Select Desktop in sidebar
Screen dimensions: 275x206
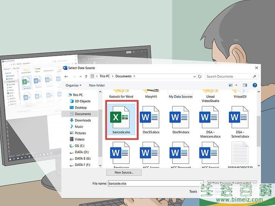pyautogui.click(x=78, y=108)
